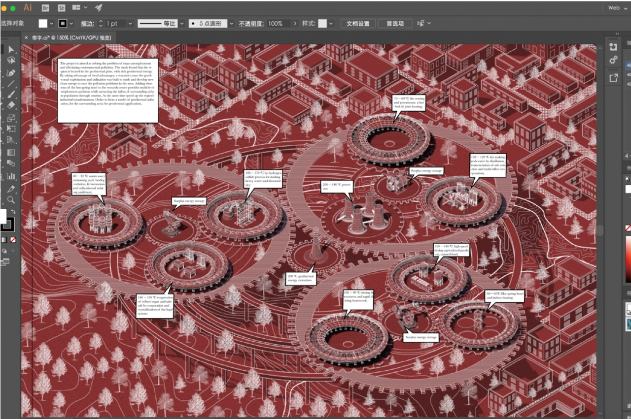Open Adobe Stock via St icon
Screen dimensions: 631x419
[62, 8]
